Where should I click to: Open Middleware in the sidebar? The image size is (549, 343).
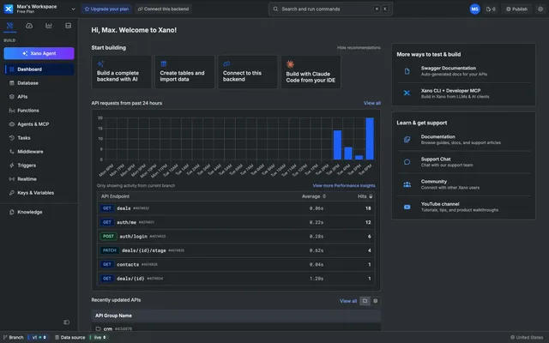point(39,152)
